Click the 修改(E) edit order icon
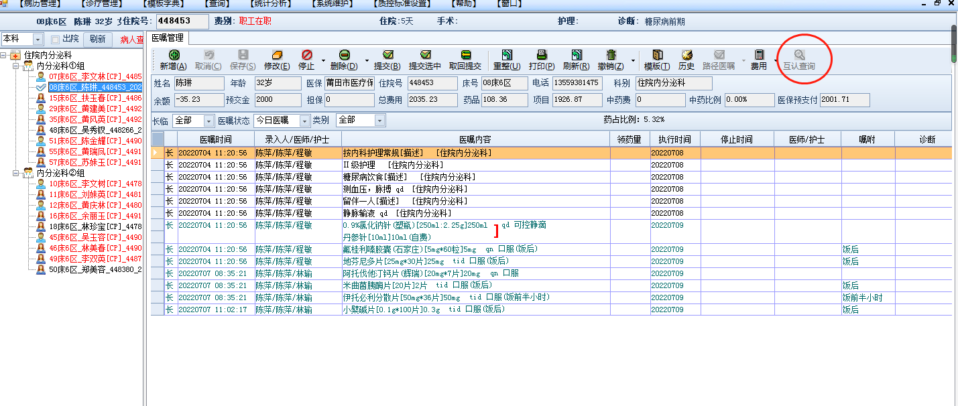Image resolution: width=958 pixels, height=406 pixels. [x=277, y=54]
